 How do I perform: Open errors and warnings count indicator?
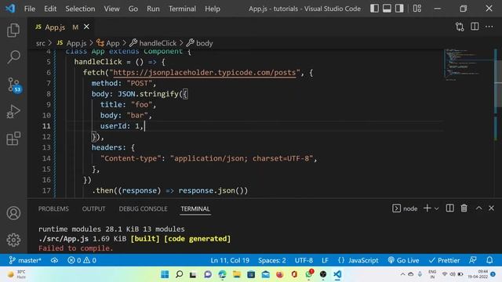pyautogui.click(x=82, y=260)
